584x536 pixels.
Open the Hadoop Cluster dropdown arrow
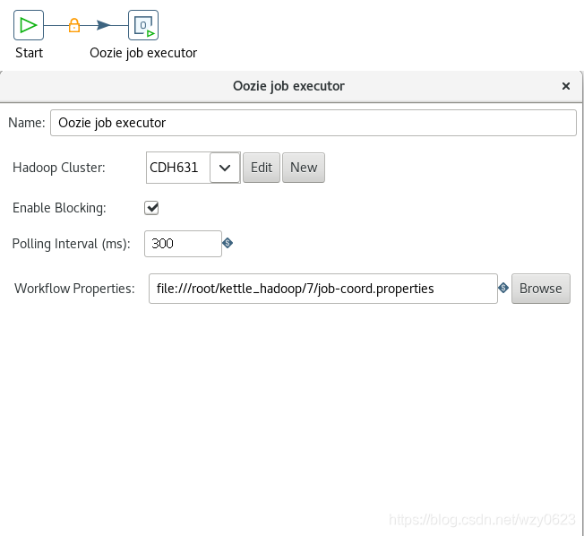click(225, 168)
